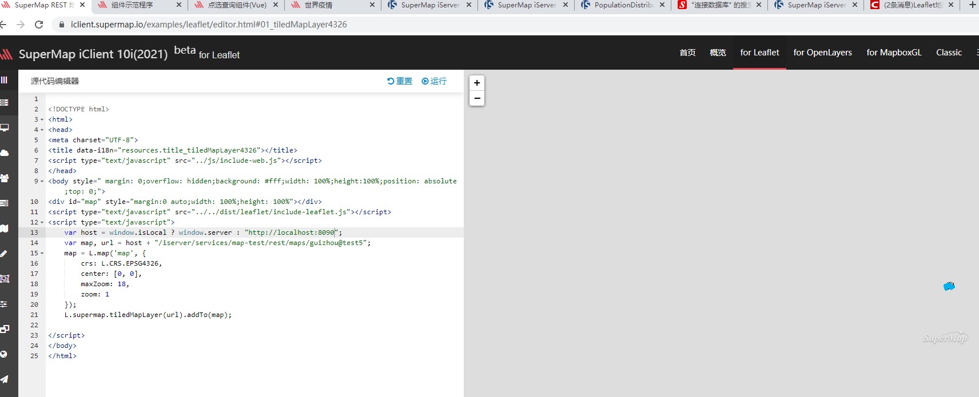Fold the L.map block at line 15

42,253
